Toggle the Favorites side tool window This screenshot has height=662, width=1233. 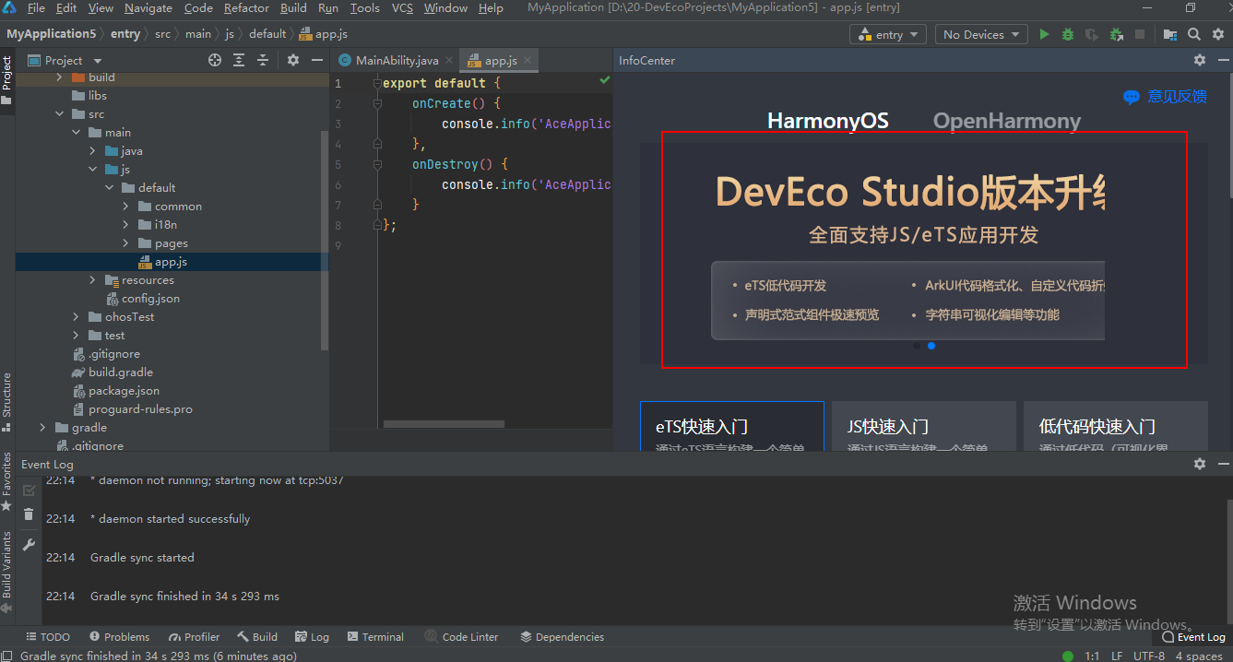point(6,481)
